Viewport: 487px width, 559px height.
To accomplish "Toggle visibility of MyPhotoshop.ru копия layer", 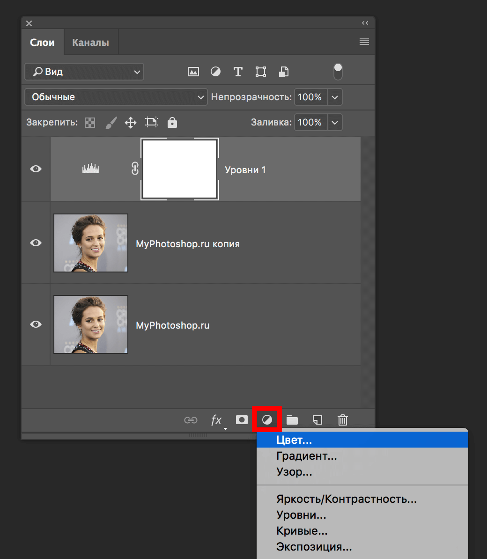I will pyautogui.click(x=36, y=243).
